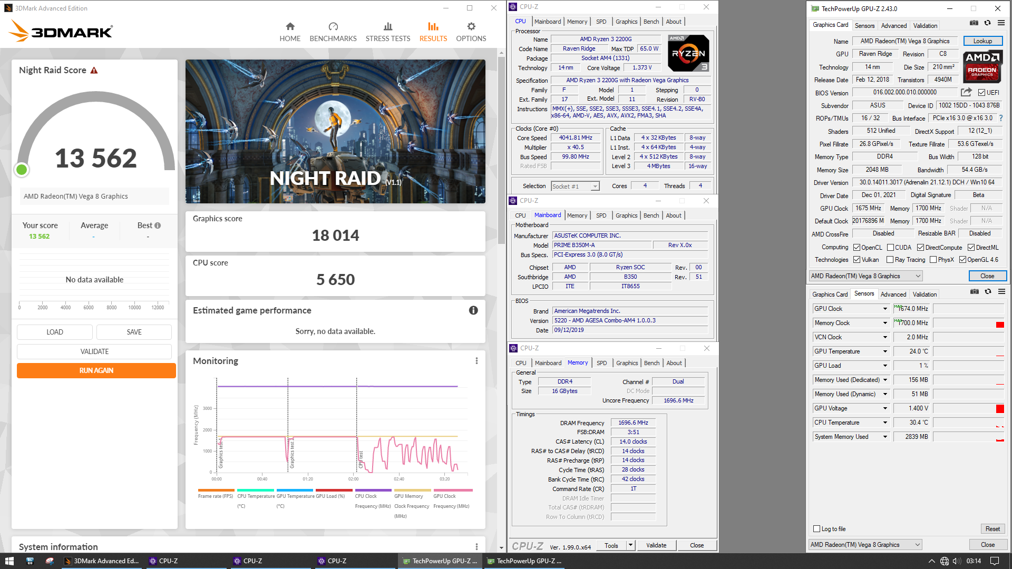Expand the GPU Load sensor dropdown
The image size is (1012, 569).
tap(885, 366)
